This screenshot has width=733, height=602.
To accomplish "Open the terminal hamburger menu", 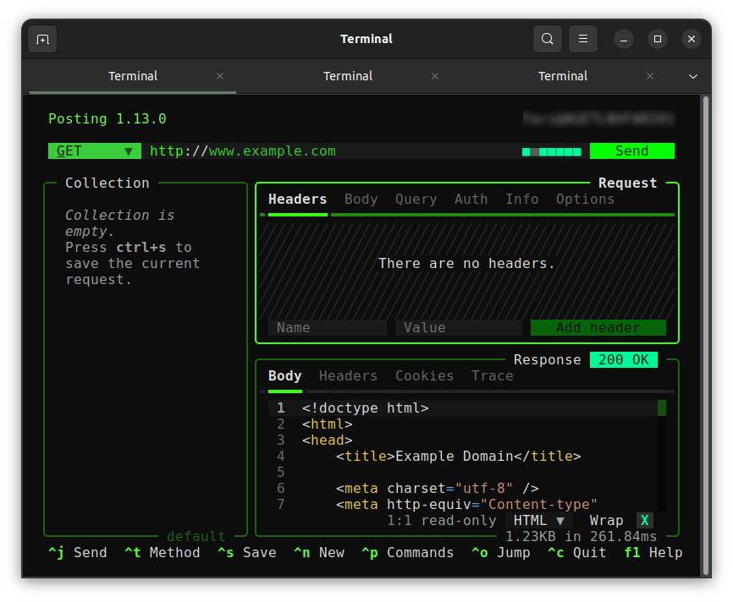I will pyautogui.click(x=583, y=39).
